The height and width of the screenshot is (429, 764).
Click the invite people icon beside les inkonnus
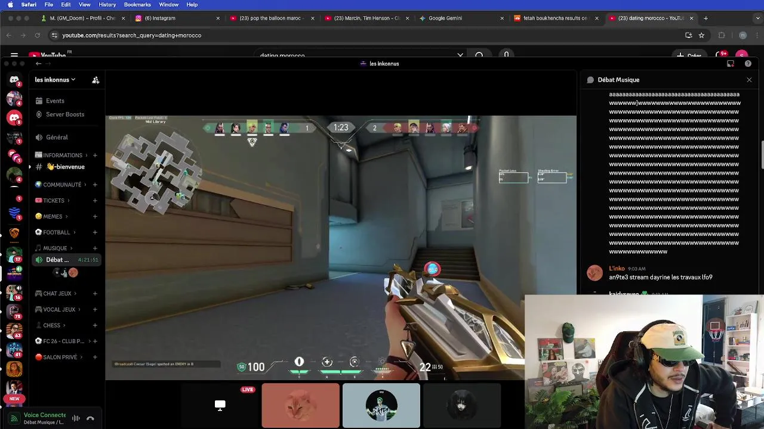(95, 80)
